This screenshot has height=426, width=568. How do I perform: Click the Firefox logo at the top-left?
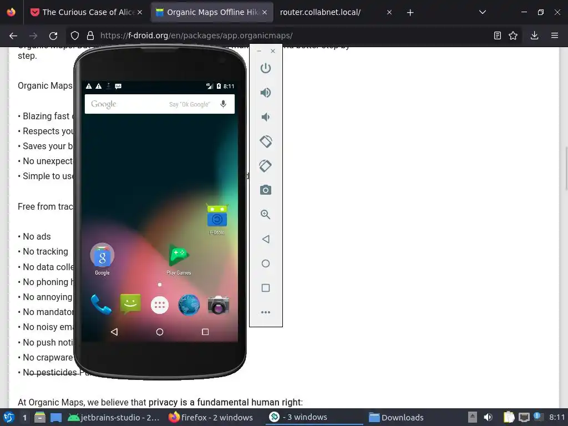[11, 12]
